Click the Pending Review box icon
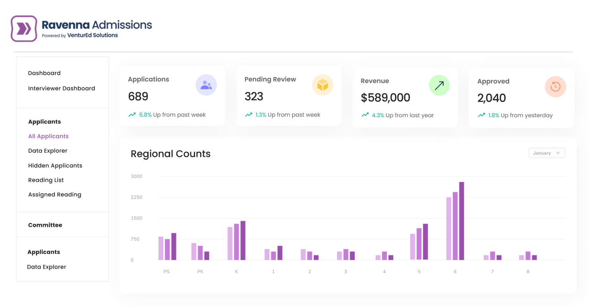 [323, 85]
